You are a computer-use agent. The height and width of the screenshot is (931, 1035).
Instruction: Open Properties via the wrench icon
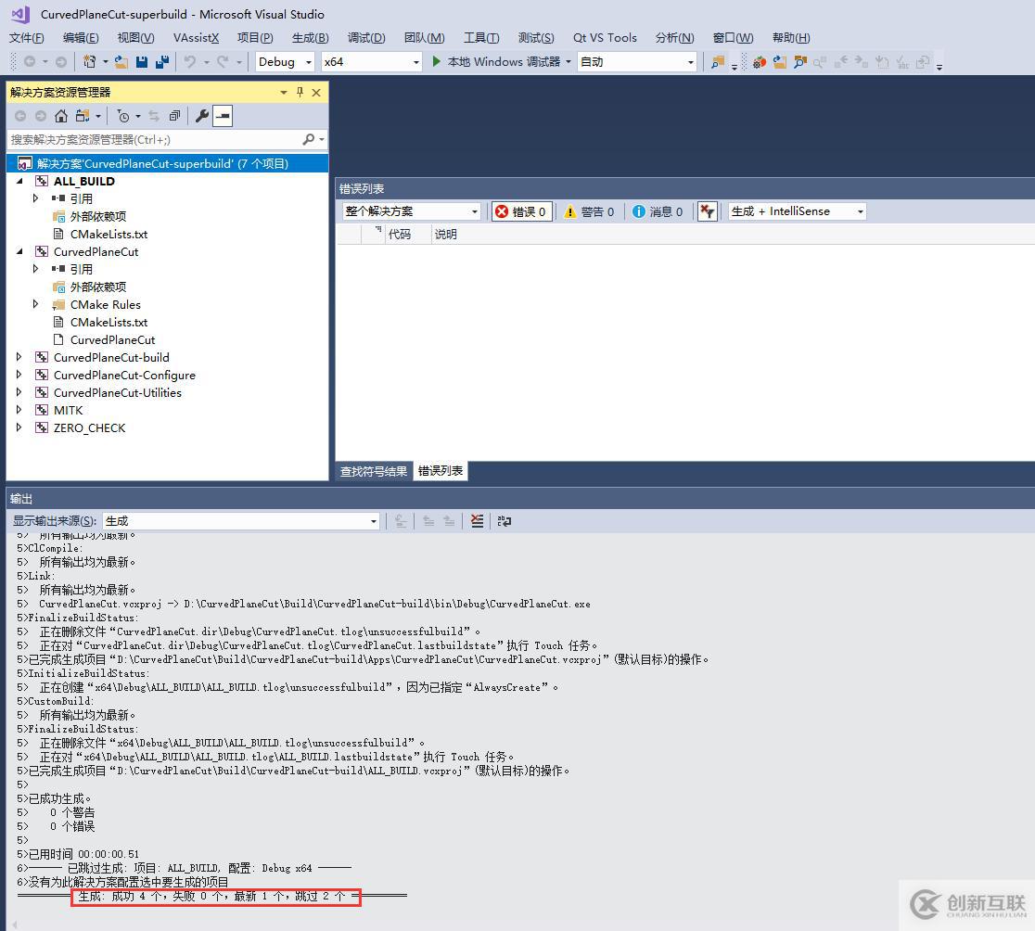coord(202,116)
